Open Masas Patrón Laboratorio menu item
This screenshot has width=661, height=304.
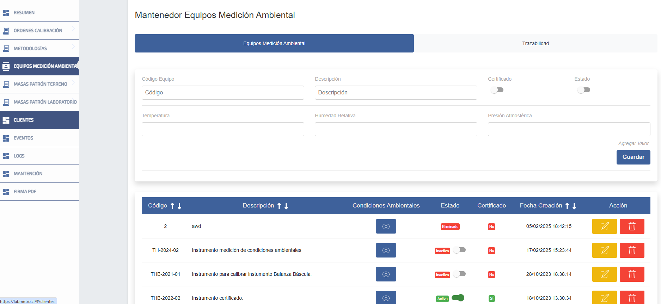39,102
